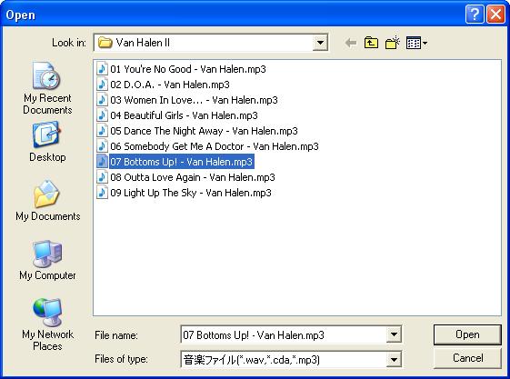Click the context help question mark button

475,15
